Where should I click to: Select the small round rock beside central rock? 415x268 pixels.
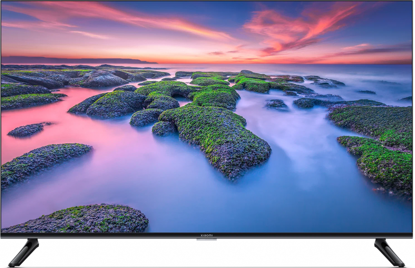(163, 128)
